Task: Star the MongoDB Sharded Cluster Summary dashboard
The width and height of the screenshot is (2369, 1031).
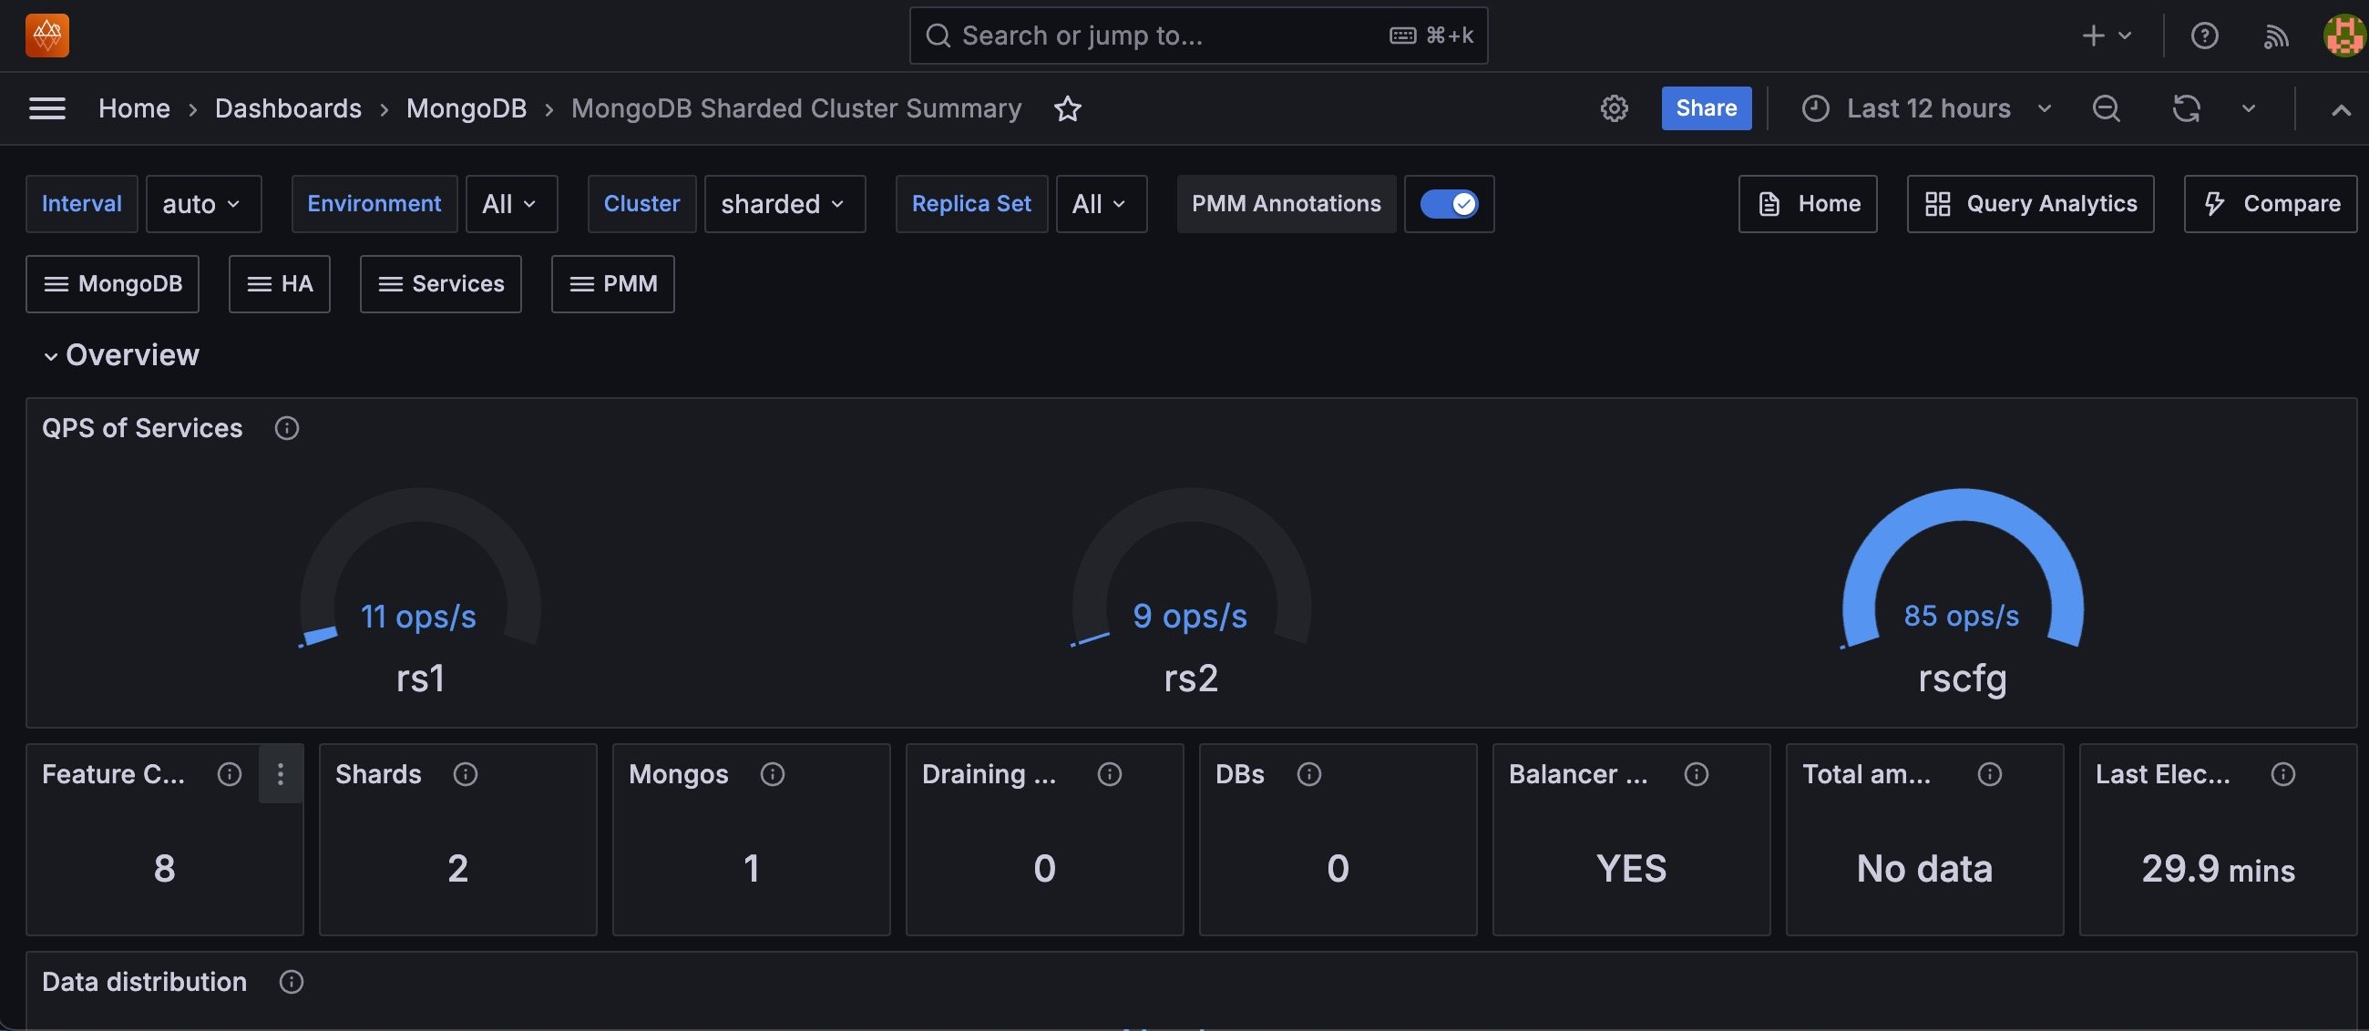Action: coord(1067,108)
